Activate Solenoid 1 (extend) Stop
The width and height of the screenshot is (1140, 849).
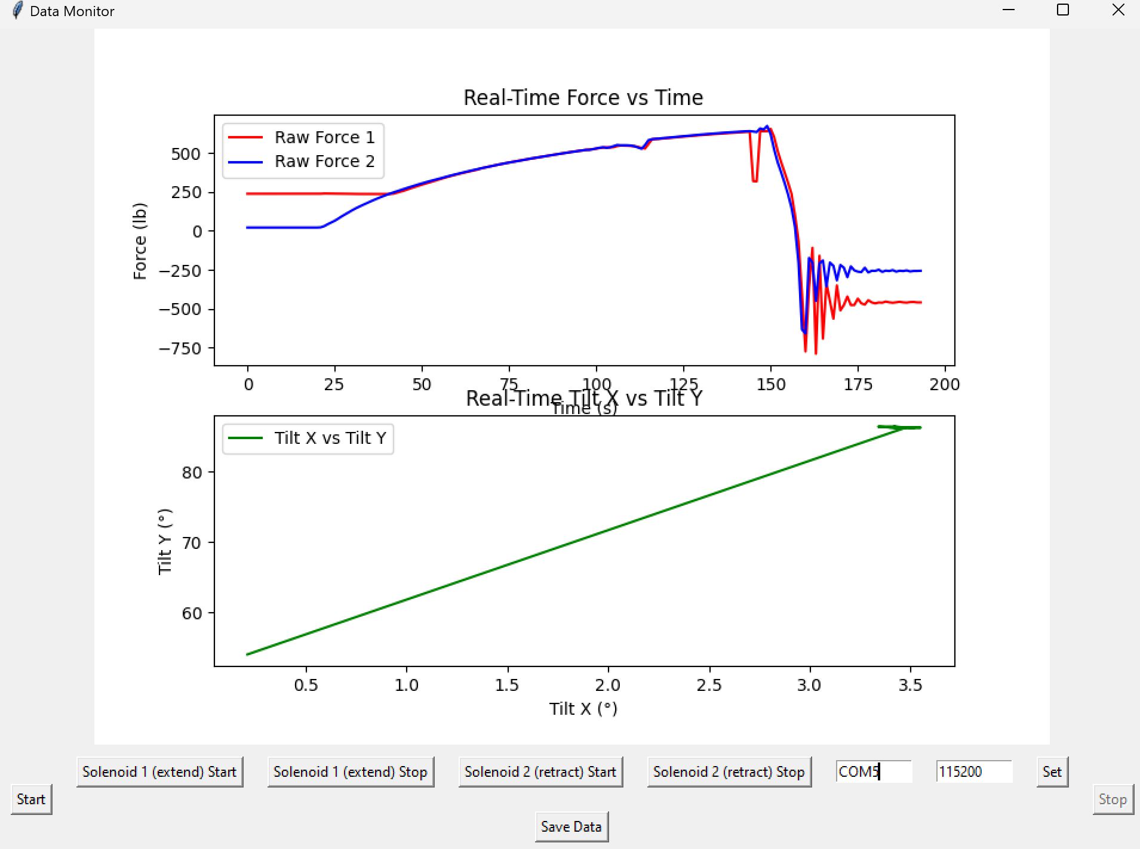click(350, 771)
